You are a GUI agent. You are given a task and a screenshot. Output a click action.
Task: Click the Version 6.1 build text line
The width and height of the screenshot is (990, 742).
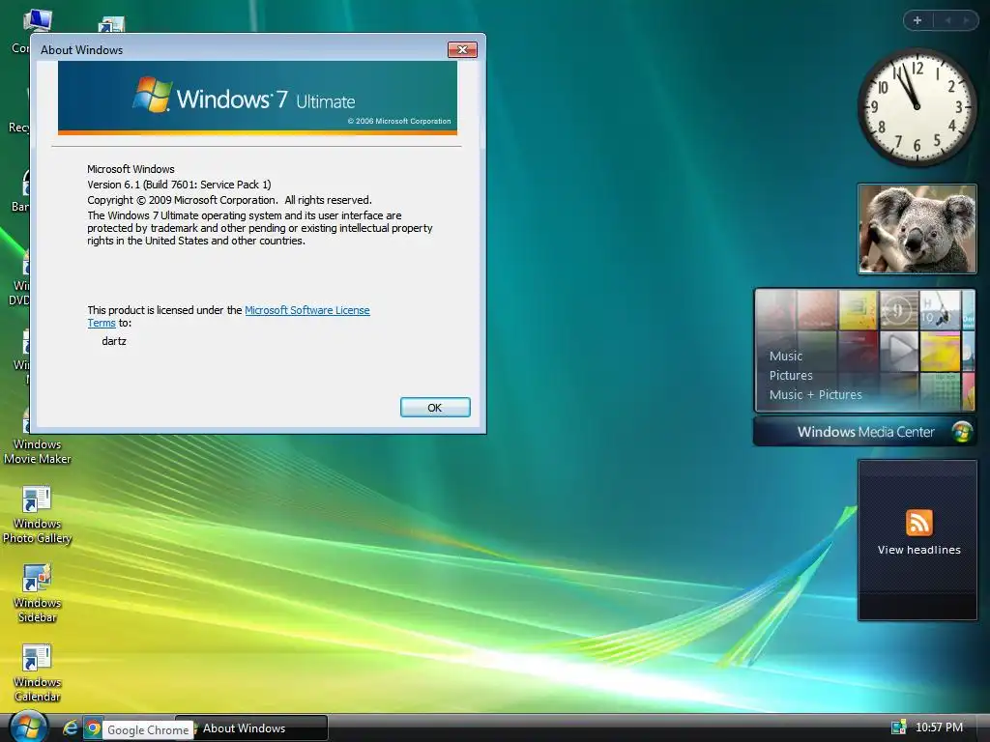pyautogui.click(x=179, y=185)
